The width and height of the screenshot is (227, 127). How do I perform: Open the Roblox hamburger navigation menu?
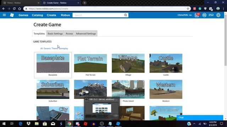click(4, 15)
